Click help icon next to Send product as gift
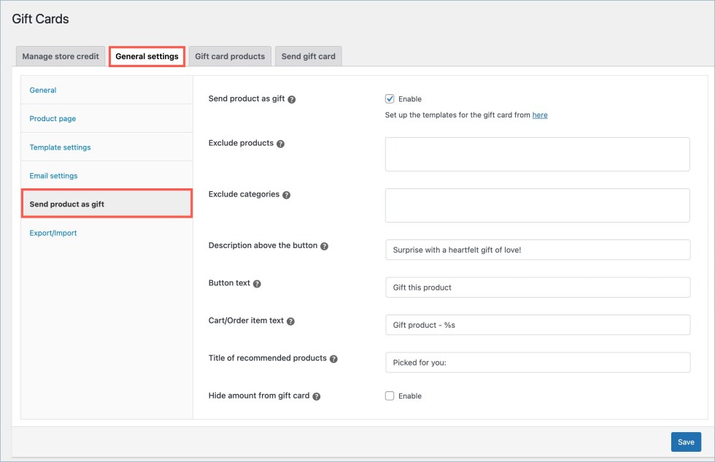 coord(292,99)
